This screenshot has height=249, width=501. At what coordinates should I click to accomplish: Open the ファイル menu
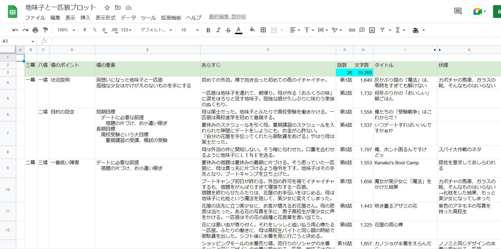(x=35, y=18)
